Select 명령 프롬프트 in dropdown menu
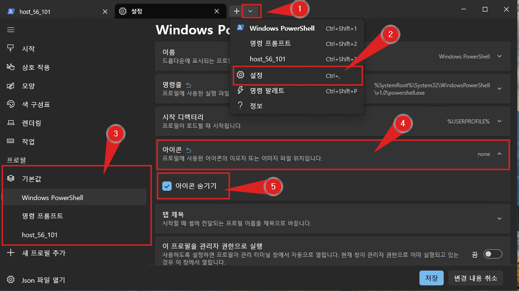 [297, 44]
